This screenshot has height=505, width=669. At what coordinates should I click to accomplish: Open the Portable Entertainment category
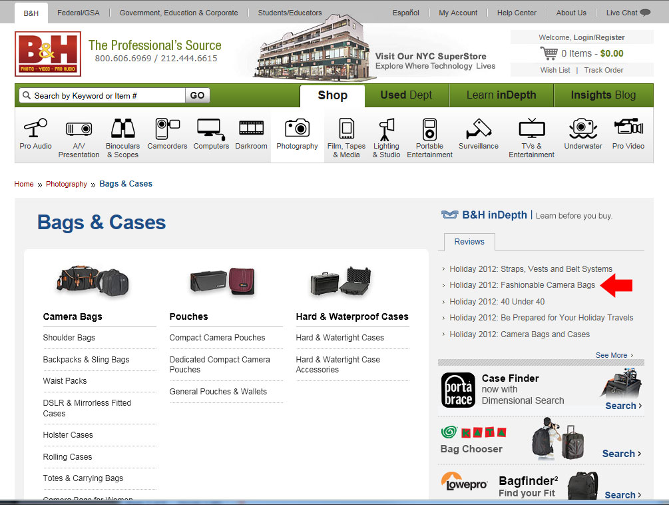[x=429, y=139]
